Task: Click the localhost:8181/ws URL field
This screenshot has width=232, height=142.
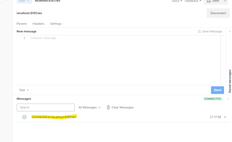Action: point(29,13)
